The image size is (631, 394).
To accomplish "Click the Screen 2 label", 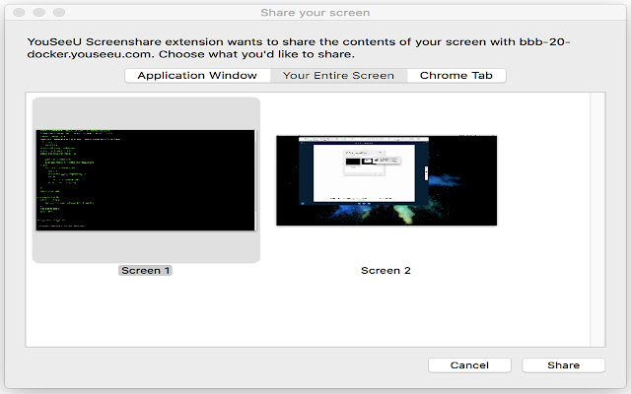I will tap(386, 271).
